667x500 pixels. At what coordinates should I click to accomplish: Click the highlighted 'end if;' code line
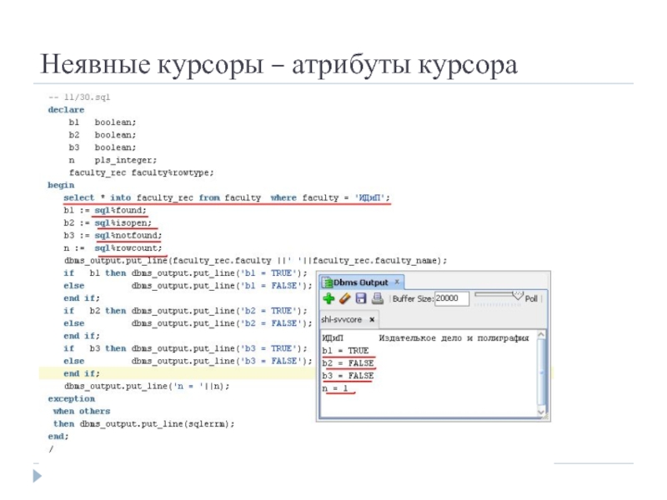tap(81, 373)
